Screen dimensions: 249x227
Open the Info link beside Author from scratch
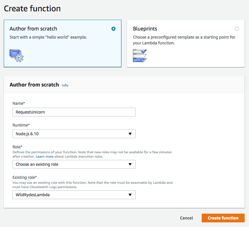(x=65, y=85)
